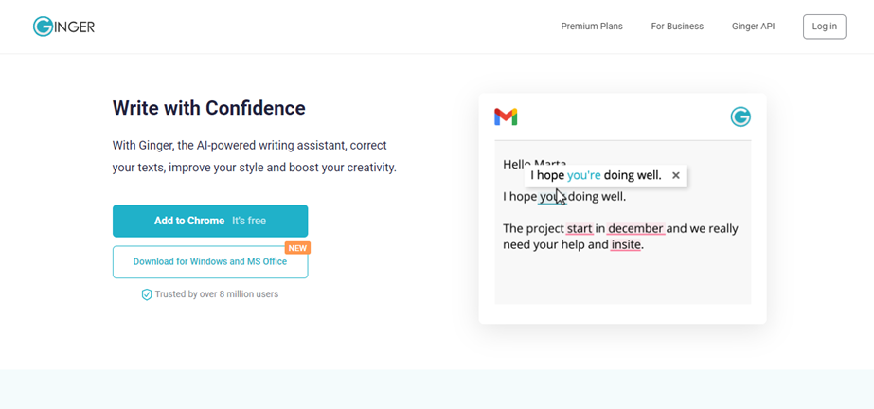This screenshot has height=409, width=874.
Task: Click the Ginger logo in the header
Action: [63, 27]
